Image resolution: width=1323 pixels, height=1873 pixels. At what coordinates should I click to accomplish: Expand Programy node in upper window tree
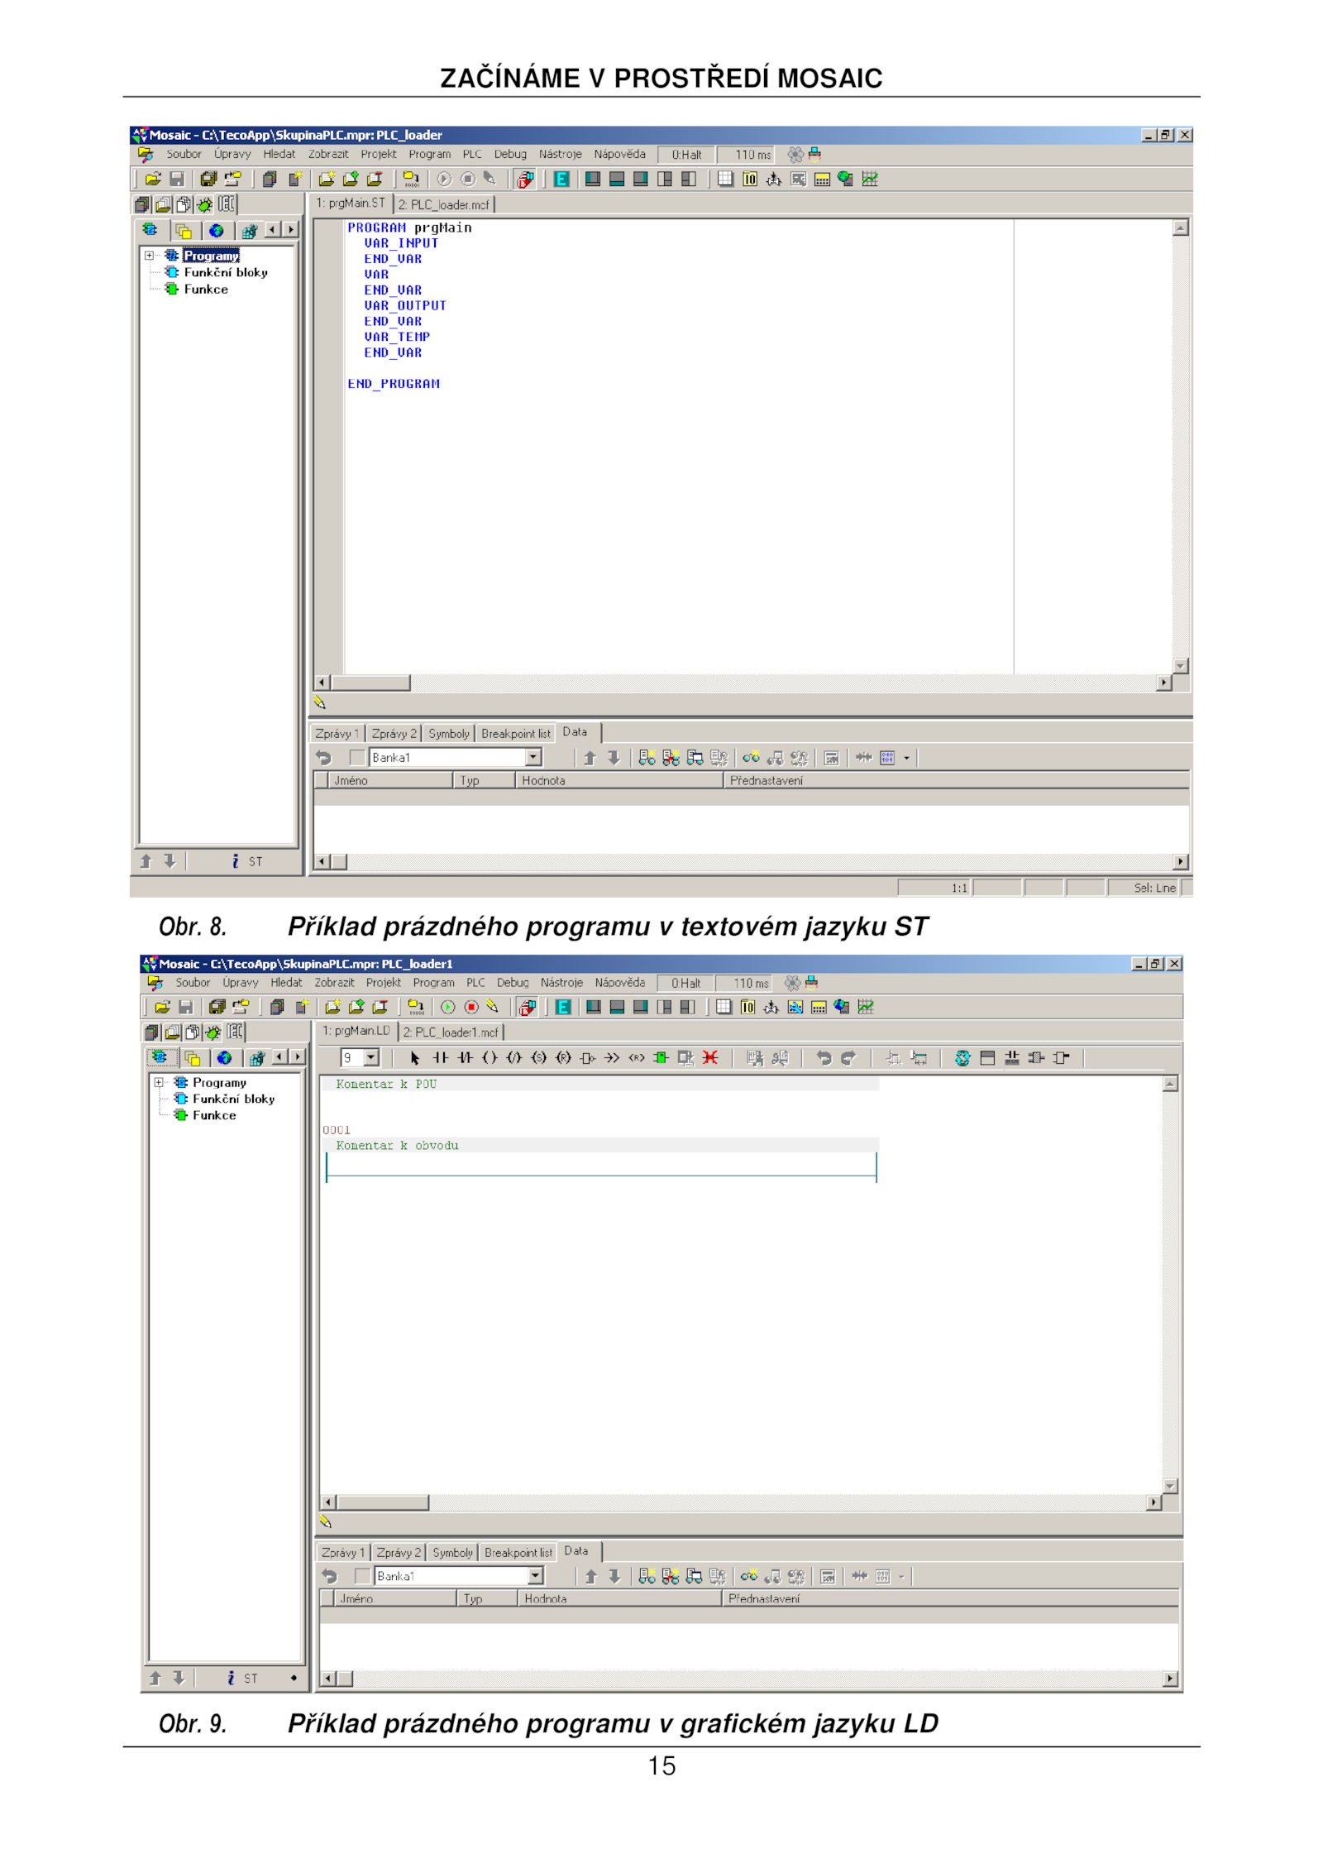tap(150, 256)
